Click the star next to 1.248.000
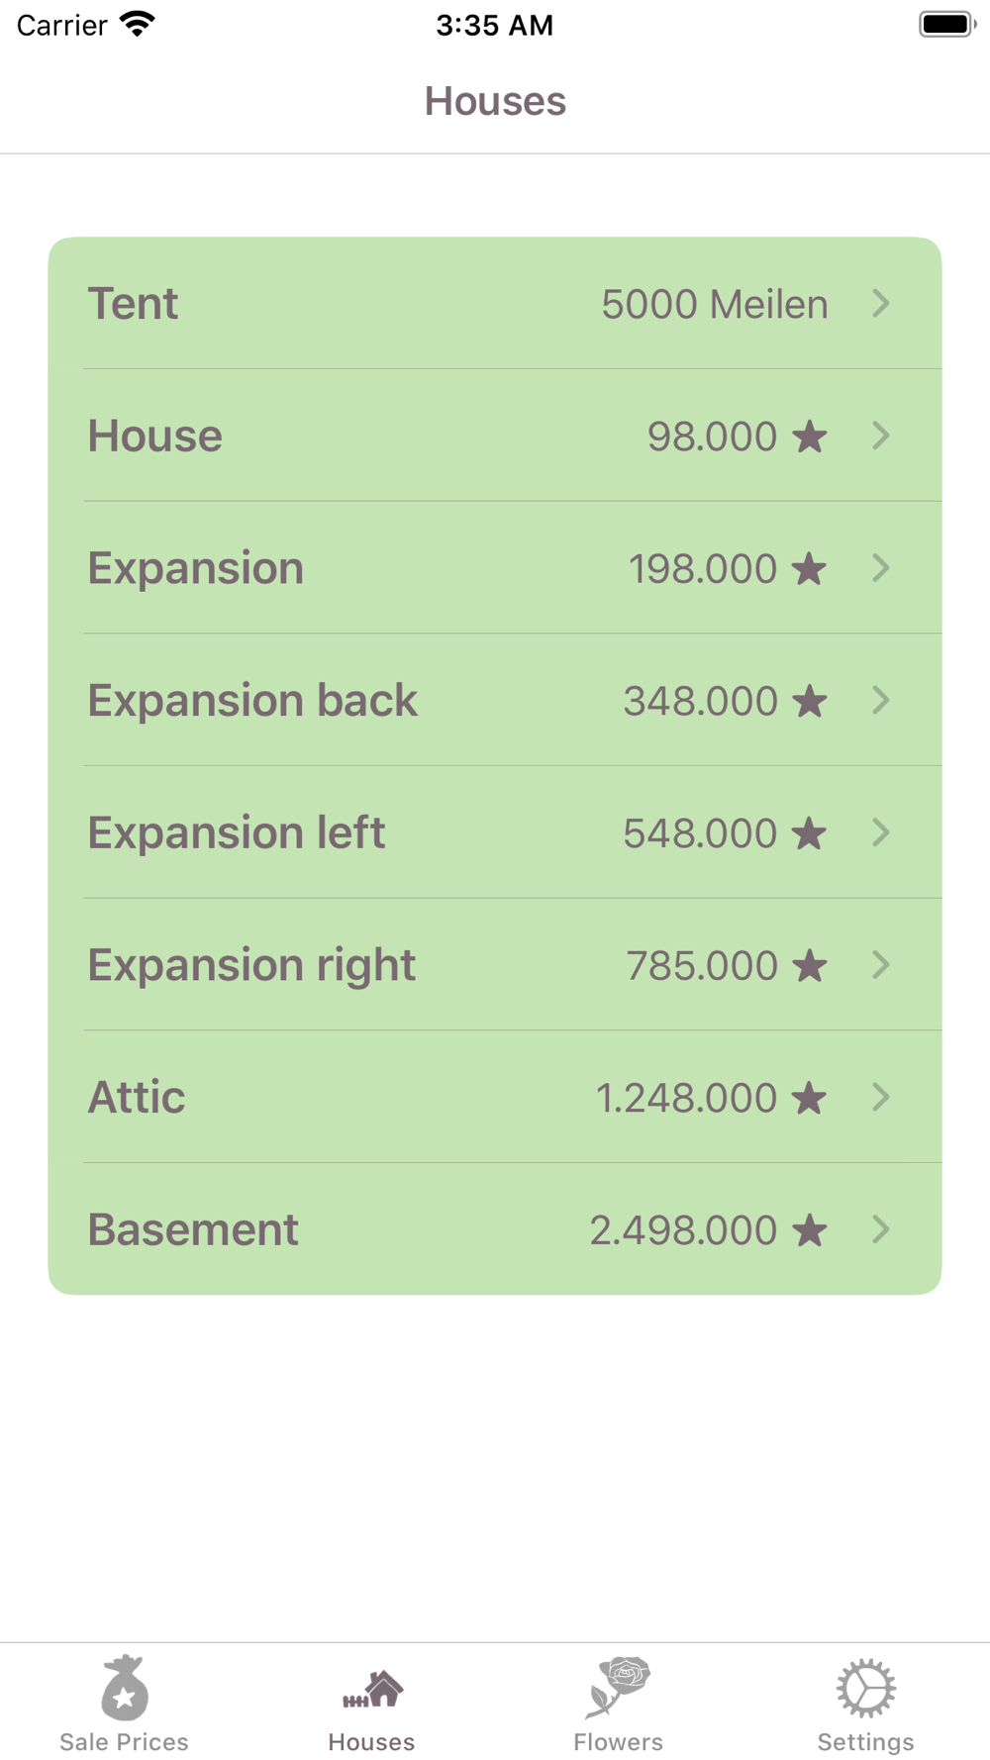 point(810,1098)
